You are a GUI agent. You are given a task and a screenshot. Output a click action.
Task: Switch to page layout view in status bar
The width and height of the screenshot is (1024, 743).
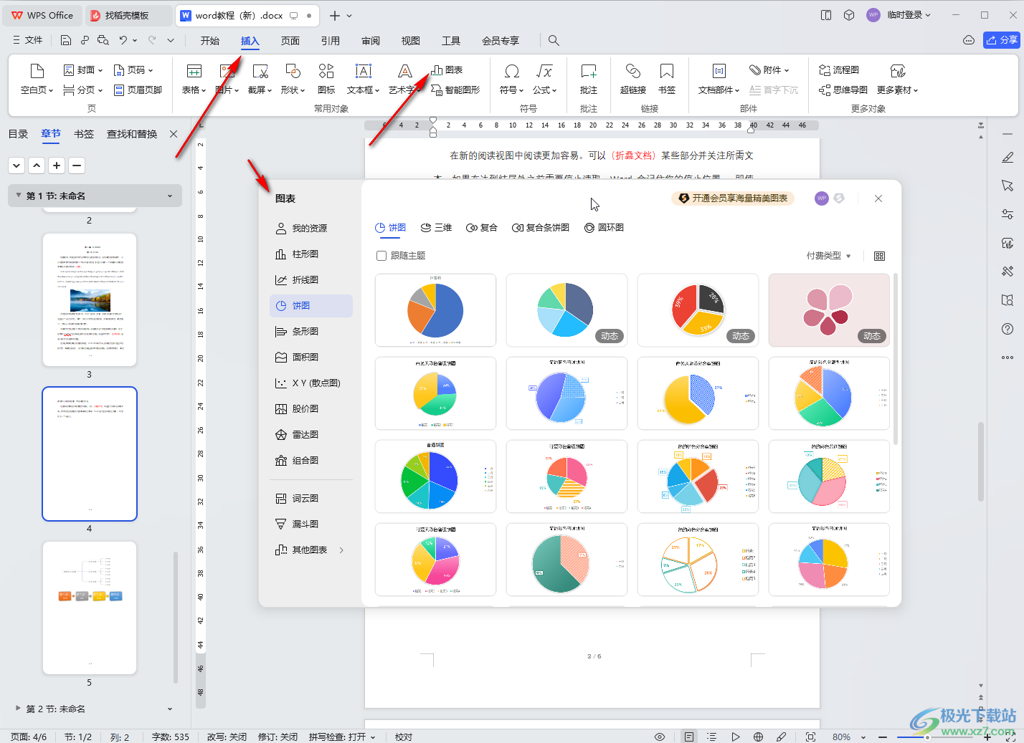(x=689, y=737)
